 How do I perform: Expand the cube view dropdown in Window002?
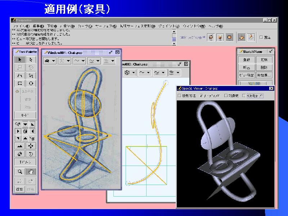point(130,73)
